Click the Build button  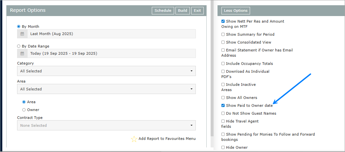[182, 10]
